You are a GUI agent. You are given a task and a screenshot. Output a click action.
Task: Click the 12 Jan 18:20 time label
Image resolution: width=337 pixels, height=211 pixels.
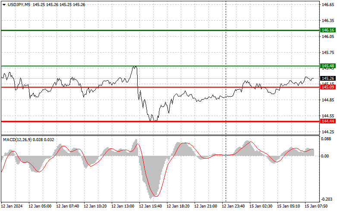click(x=178, y=206)
